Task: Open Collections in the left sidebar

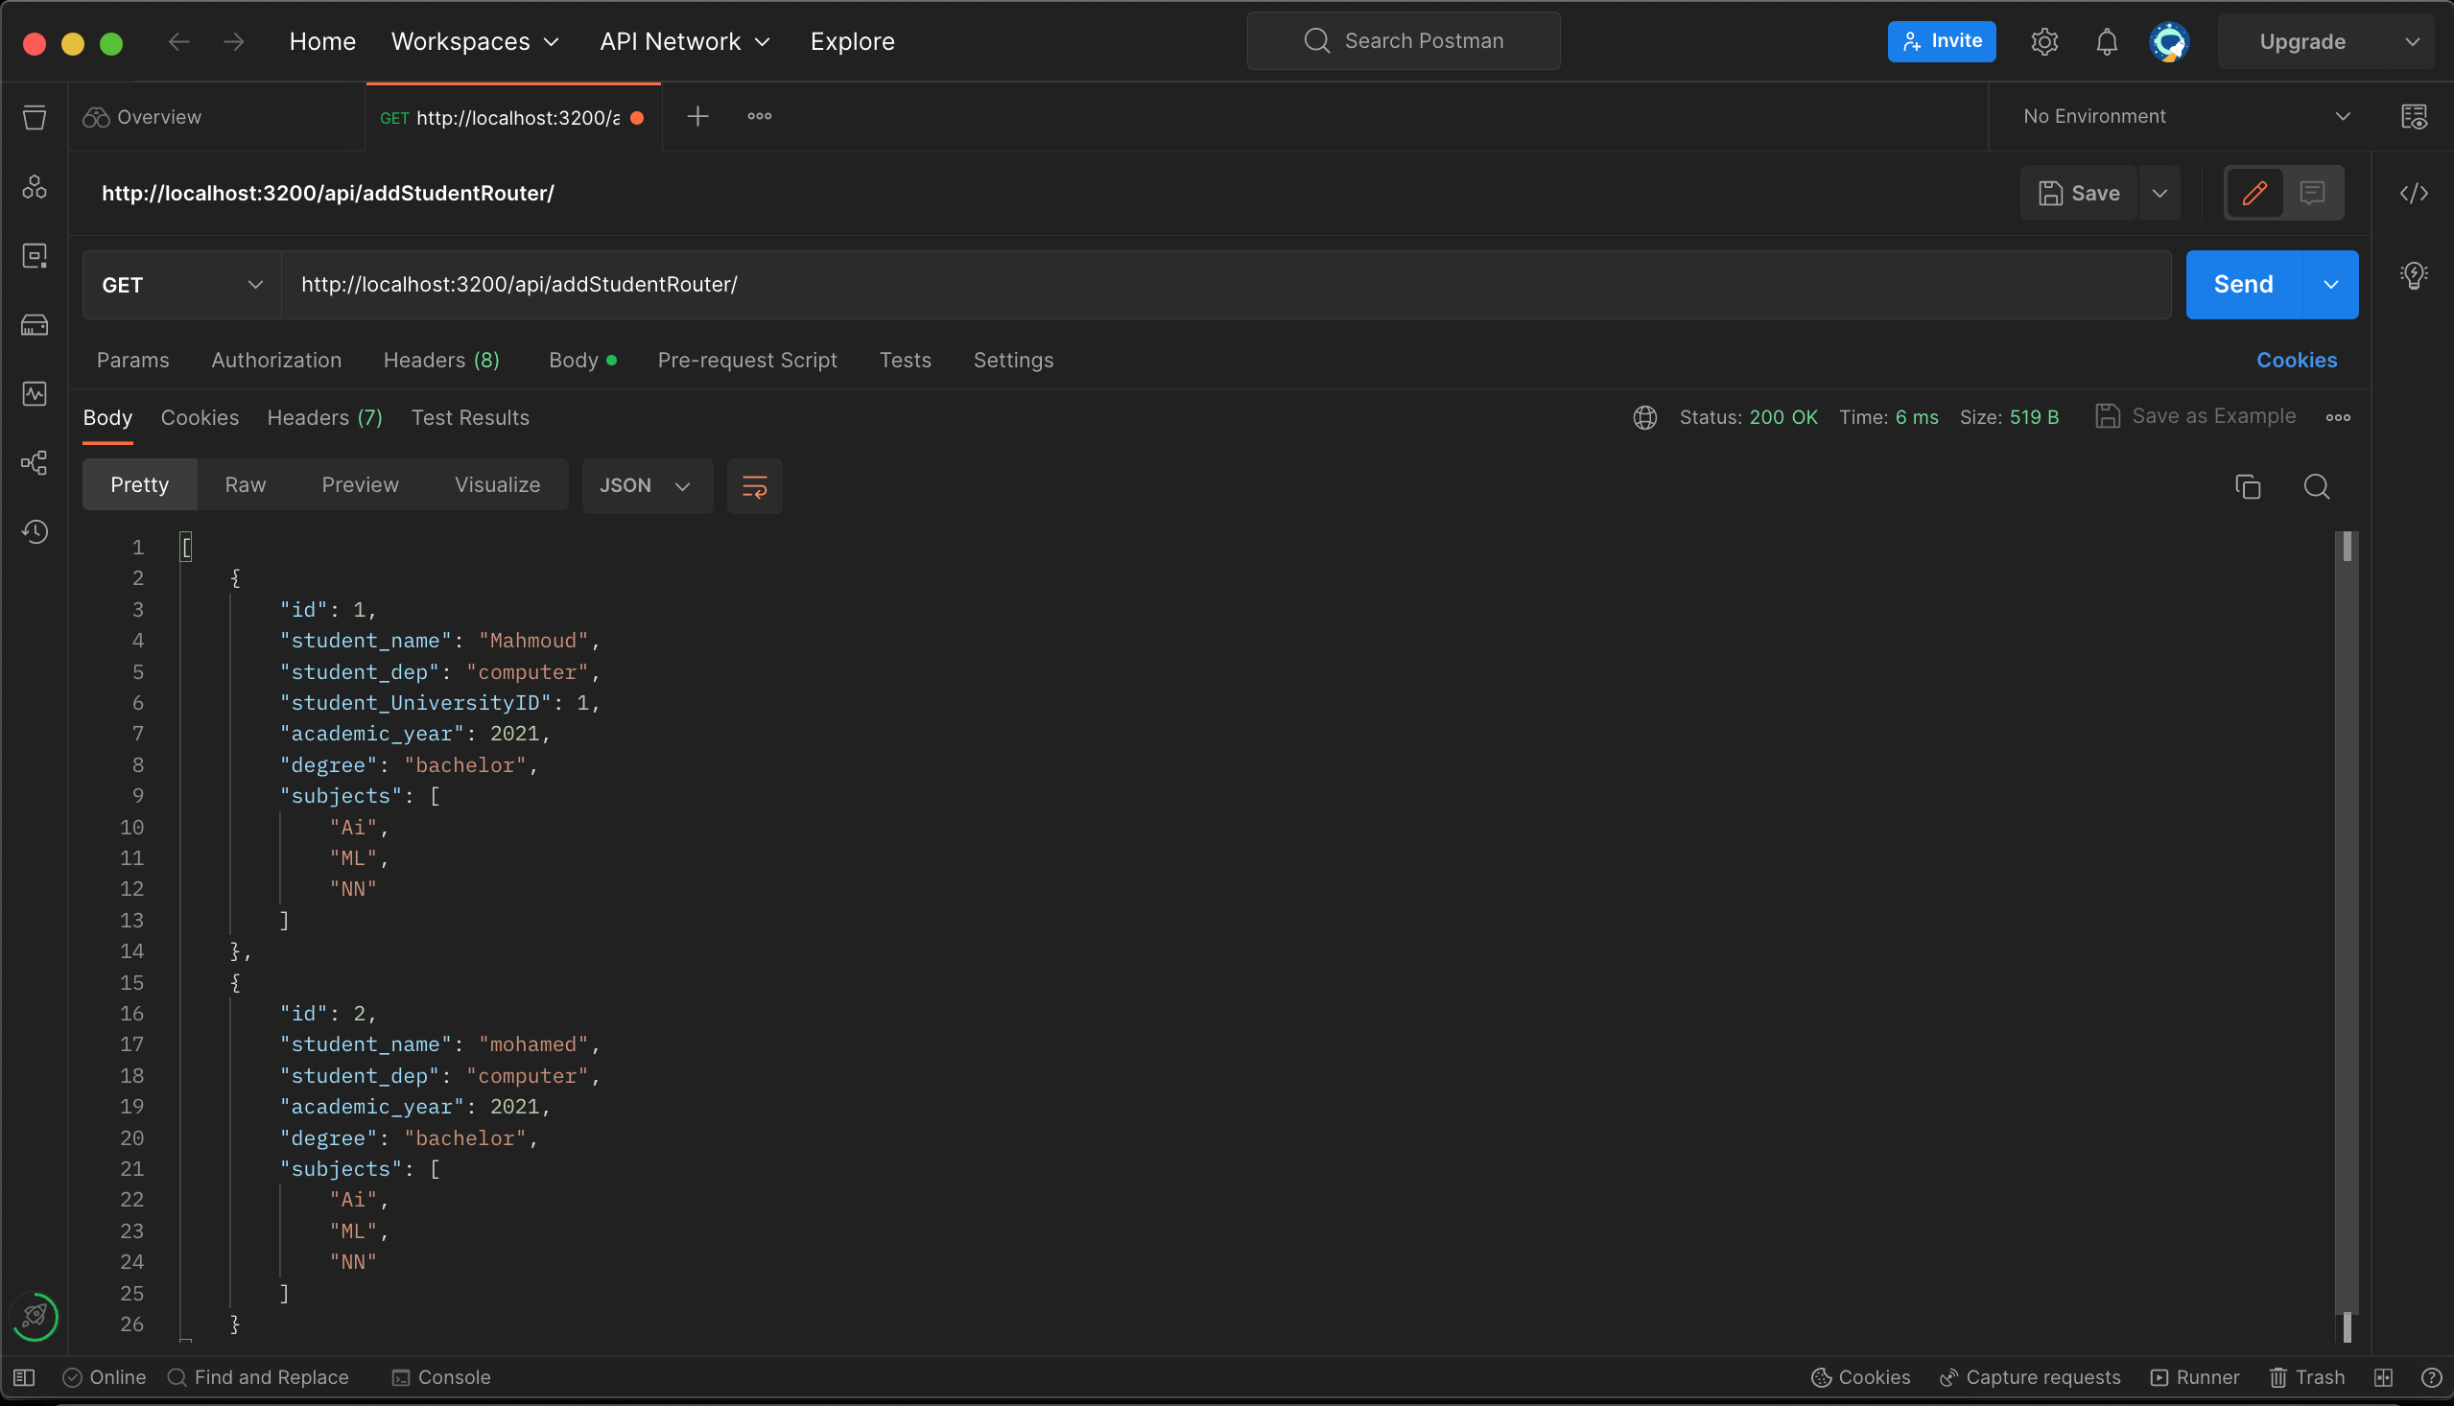Action: (x=35, y=118)
